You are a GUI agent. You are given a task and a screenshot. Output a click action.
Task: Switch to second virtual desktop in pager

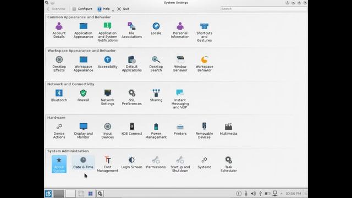point(70,194)
